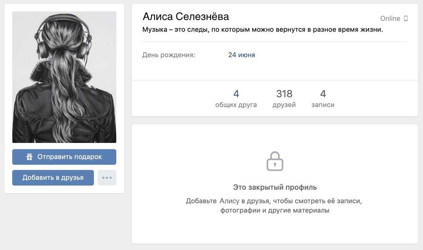This screenshot has height=250, width=423.
Task: Click the Online status label
Action: pyautogui.click(x=390, y=19)
